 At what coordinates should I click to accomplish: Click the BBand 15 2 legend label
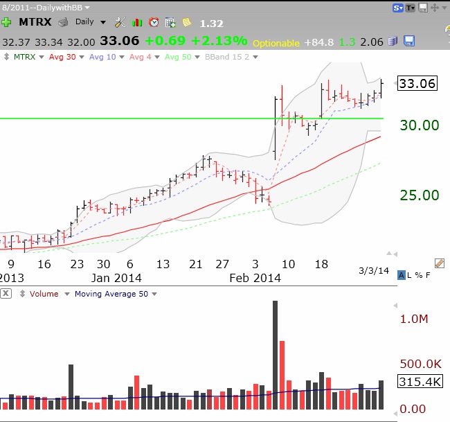click(226, 57)
